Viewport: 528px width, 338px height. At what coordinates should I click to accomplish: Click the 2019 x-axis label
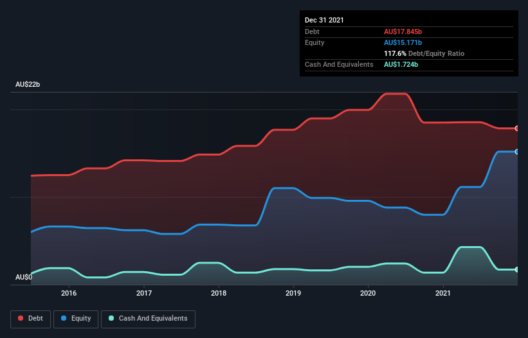pos(293,293)
